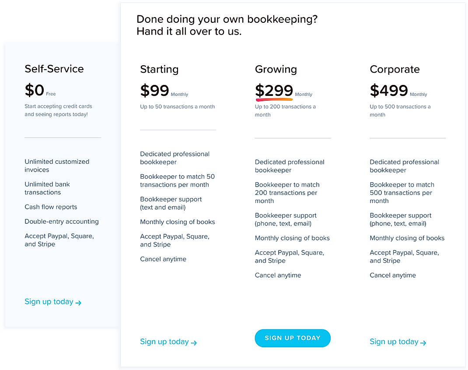Select Cancel anytime under the Corporate plan
The height and width of the screenshot is (370, 468).
tap(393, 275)
